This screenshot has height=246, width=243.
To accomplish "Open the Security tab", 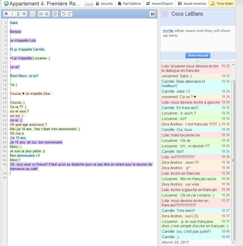I will (104, 4).
